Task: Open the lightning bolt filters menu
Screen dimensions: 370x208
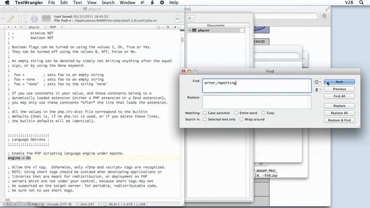Action: [x=152, y=2]
